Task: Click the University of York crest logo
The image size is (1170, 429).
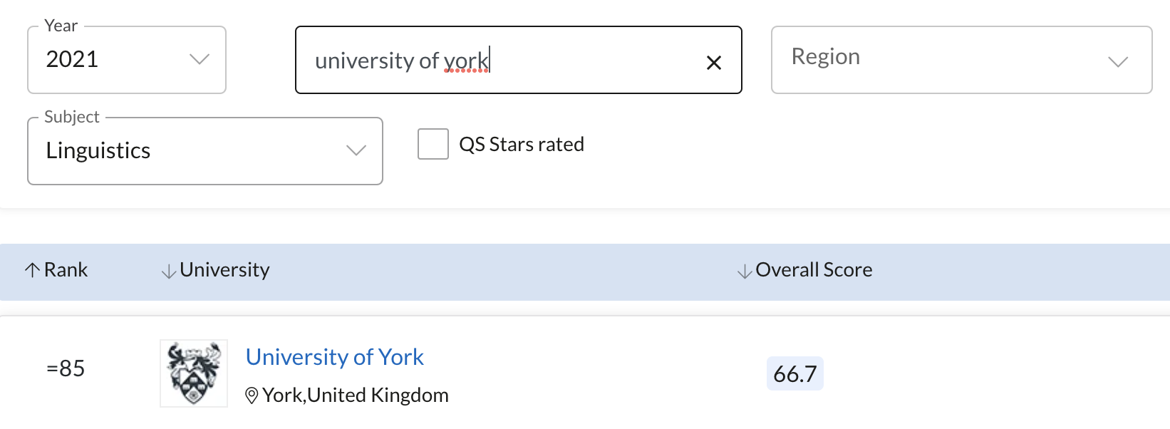Action: click(194, 373)
